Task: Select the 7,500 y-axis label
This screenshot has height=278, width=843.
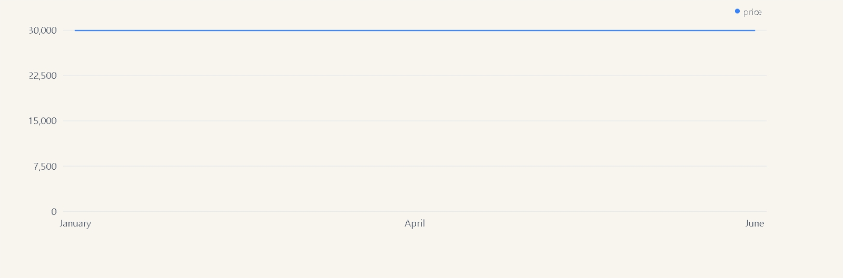Action: [x=45, y=167]
